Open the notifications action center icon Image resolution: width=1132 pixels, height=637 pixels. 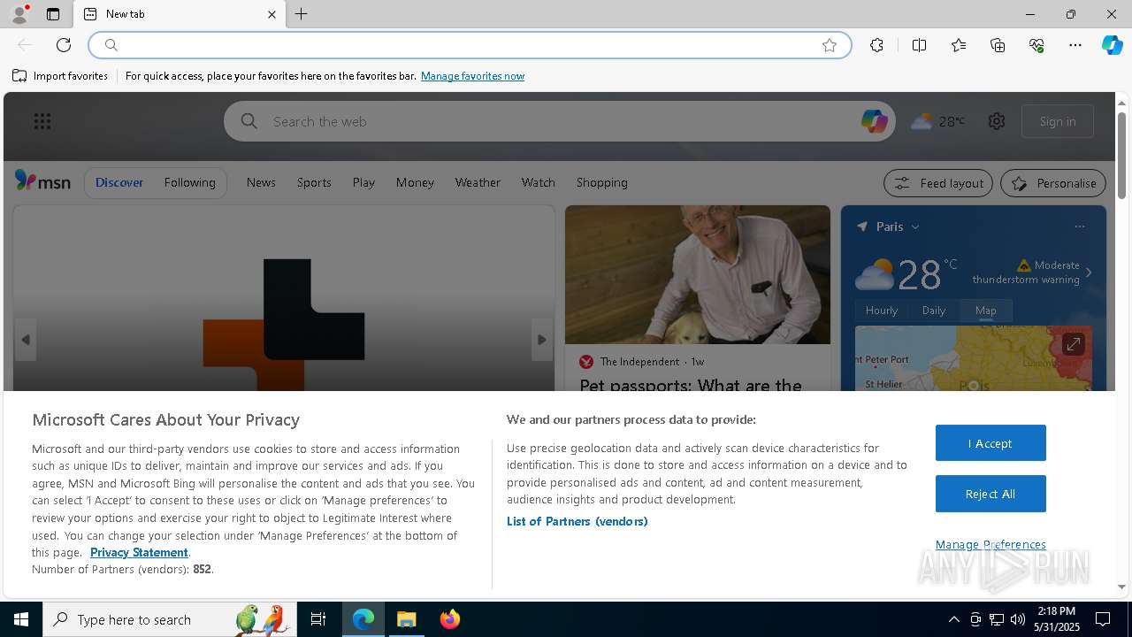(x=1103, y=619)
